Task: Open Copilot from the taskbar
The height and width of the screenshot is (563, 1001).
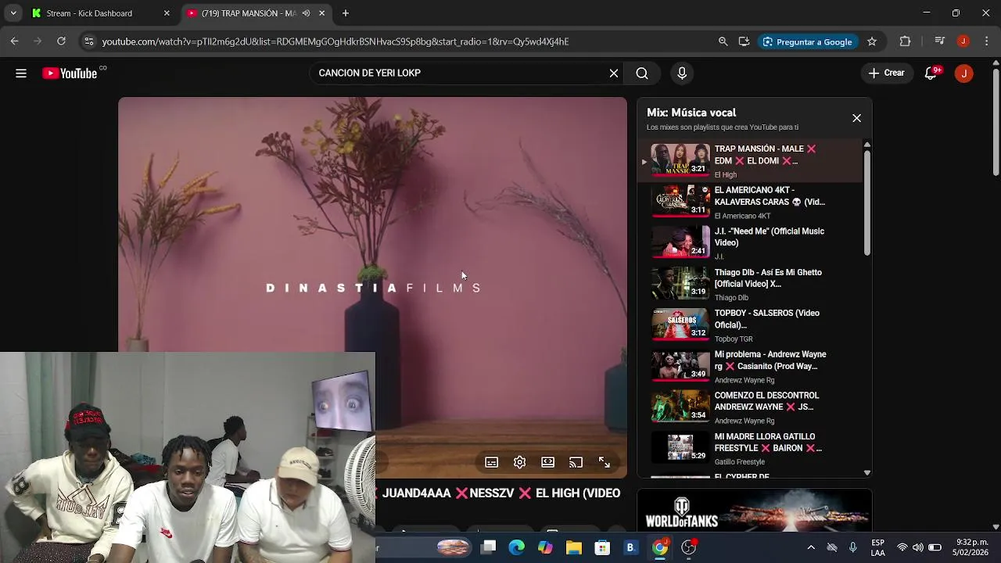Action: click(545, 547)
